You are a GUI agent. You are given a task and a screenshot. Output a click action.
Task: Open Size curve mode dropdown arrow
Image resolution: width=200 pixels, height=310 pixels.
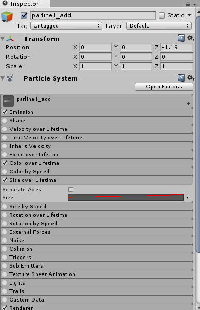[x=187, y=197]
